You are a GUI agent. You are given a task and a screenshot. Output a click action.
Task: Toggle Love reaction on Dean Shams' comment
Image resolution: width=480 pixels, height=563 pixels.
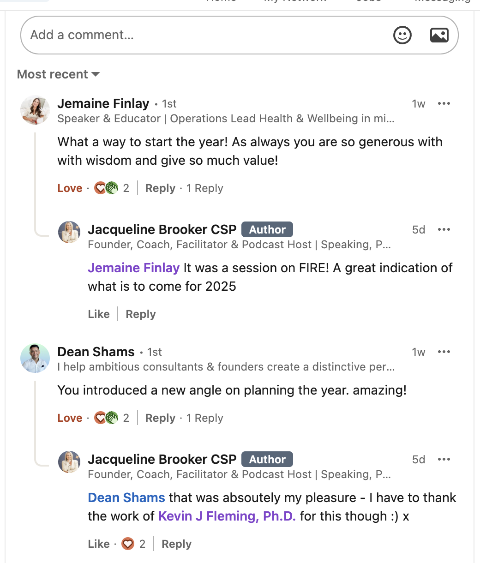click(x=70, y=418)
